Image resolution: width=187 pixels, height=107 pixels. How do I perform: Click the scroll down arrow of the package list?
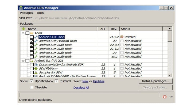(x=170, y=75)
